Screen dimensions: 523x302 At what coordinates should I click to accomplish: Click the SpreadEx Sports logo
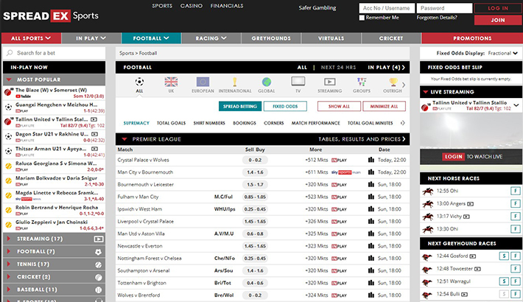pyautogui.click(x=51, y=15)
